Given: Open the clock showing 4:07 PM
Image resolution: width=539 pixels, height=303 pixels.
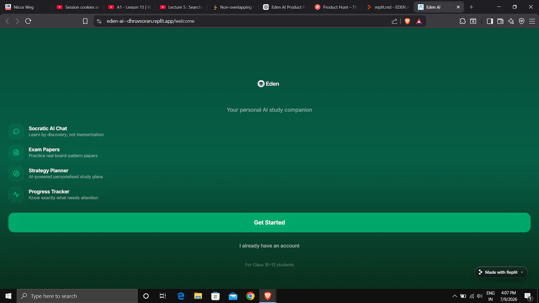Looking at the screenshot, I should pyautogui.click(x=508, y=296).
